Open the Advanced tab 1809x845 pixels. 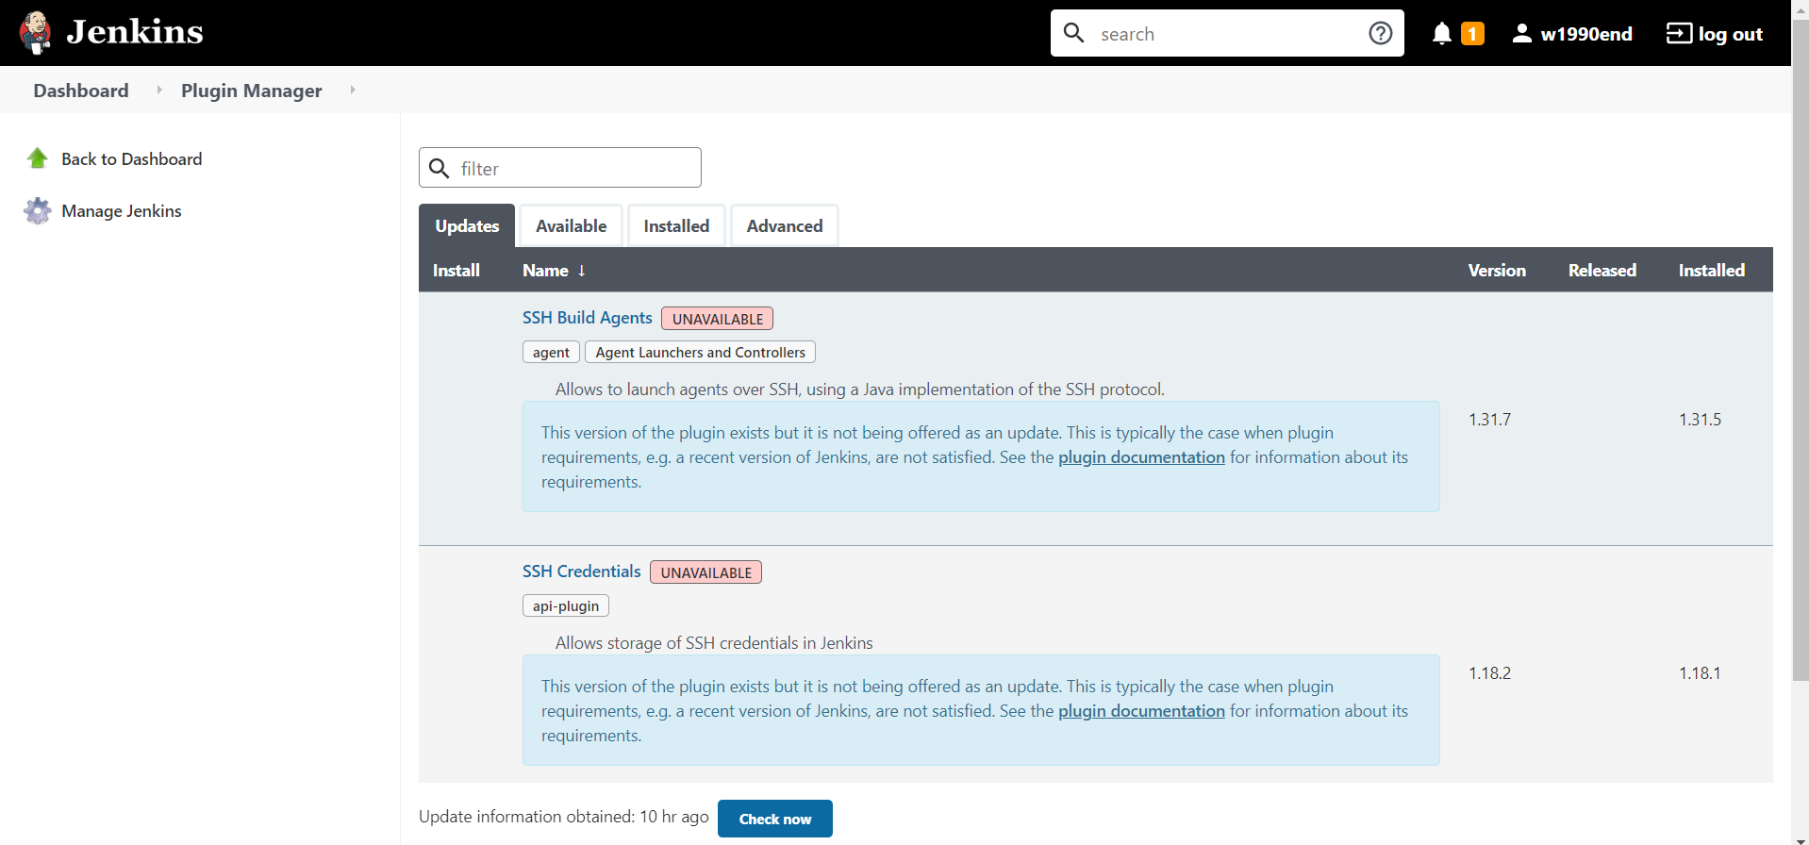click(785, 226)
